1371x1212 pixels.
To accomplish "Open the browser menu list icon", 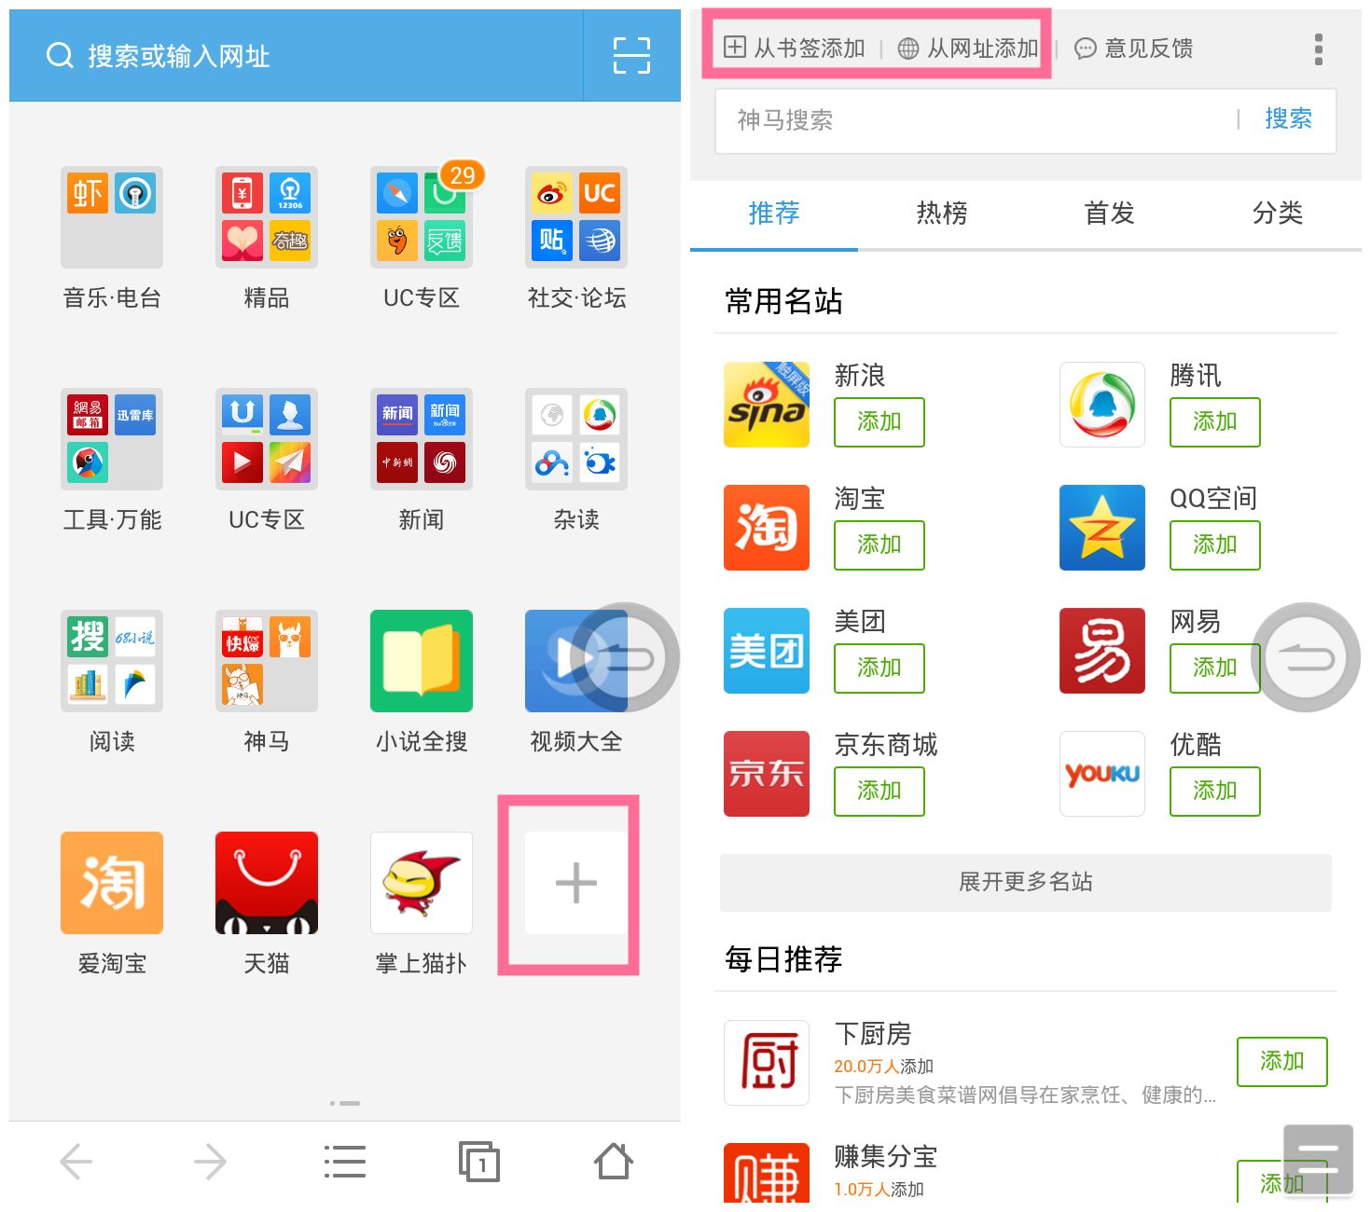I will [344, 1162].
